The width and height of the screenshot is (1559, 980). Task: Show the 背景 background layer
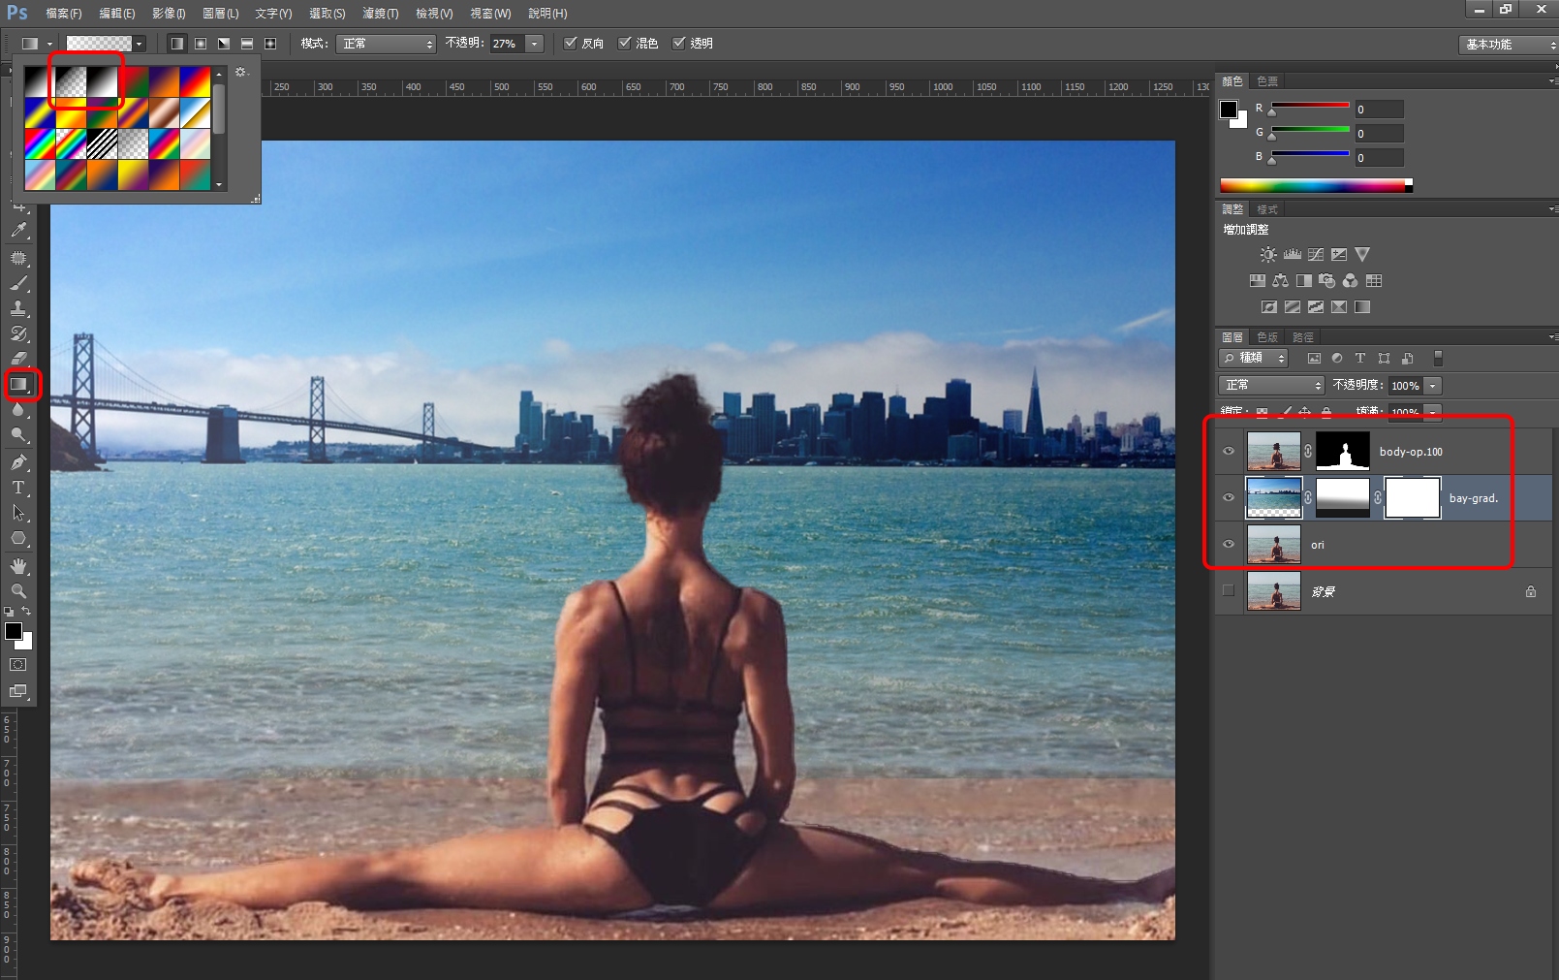point(1229,591)
